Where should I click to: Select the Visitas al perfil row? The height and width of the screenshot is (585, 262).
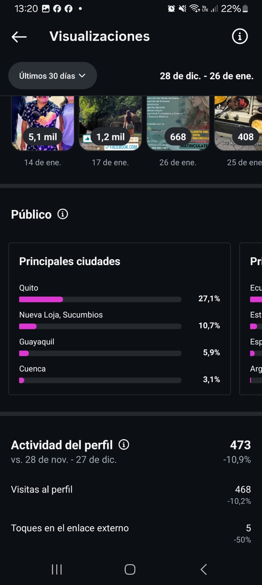[131, 495]
